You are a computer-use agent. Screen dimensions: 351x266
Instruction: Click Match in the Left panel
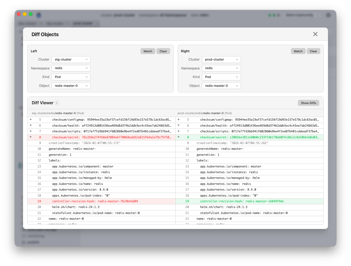point(148,51)
